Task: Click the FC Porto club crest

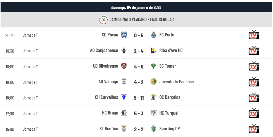Action: tap(154, 35)
